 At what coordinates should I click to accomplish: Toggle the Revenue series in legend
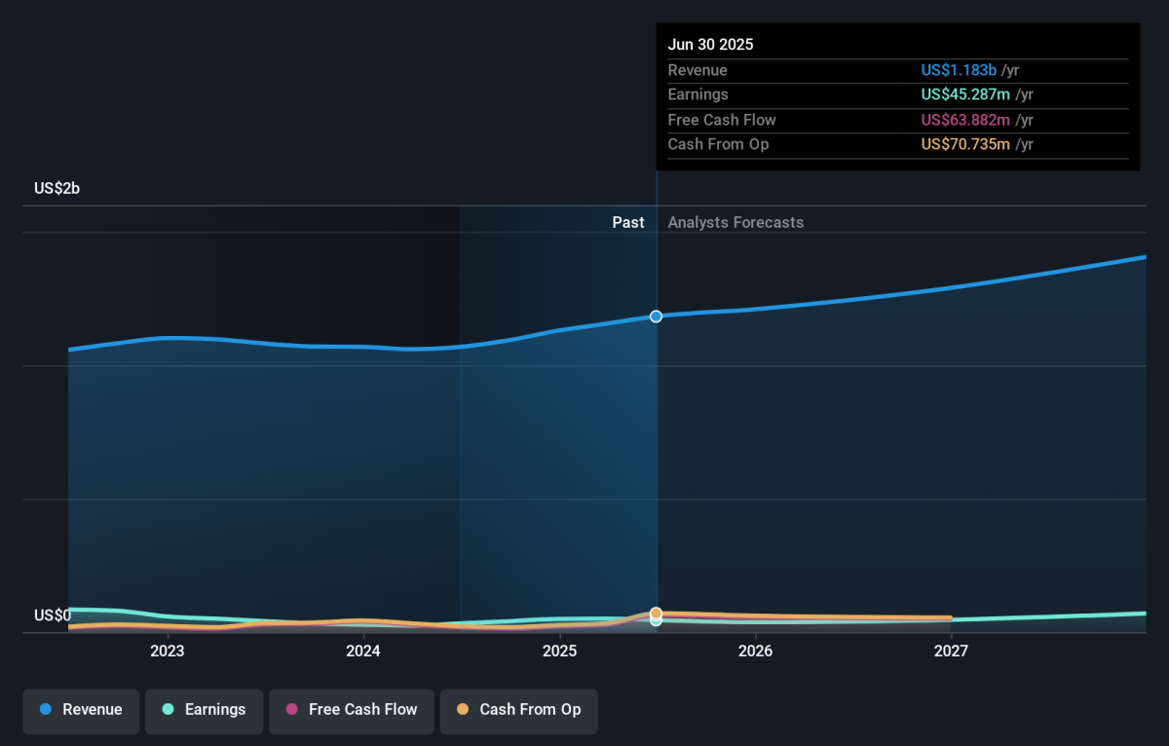81,710
